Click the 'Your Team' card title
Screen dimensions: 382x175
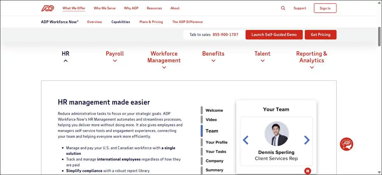[276, 109]
